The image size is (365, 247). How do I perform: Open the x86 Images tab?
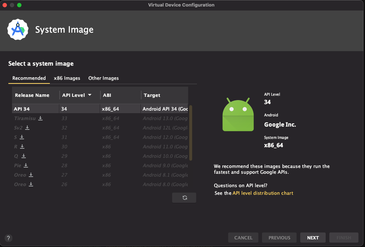click(x=67, y=78)
